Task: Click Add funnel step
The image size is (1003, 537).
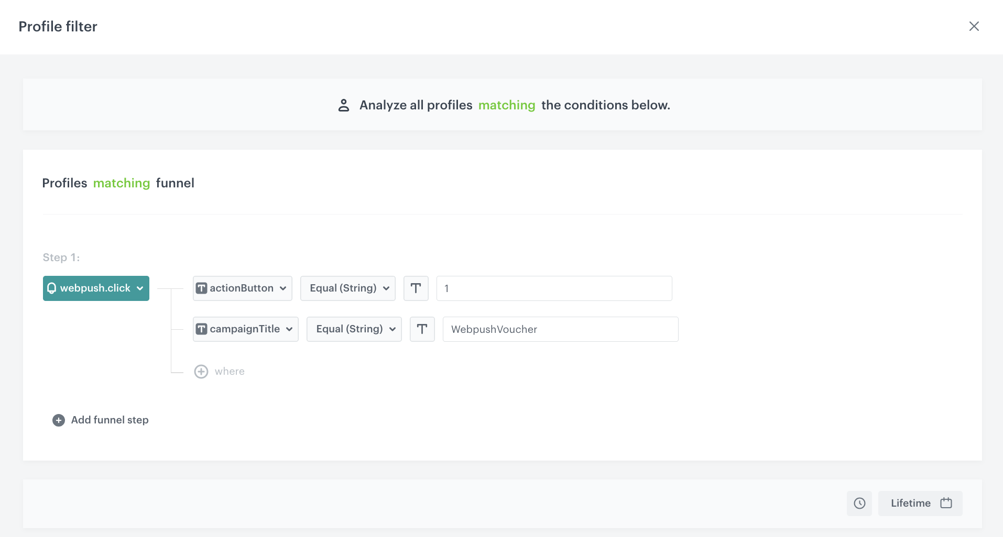Action: [110, 420]
